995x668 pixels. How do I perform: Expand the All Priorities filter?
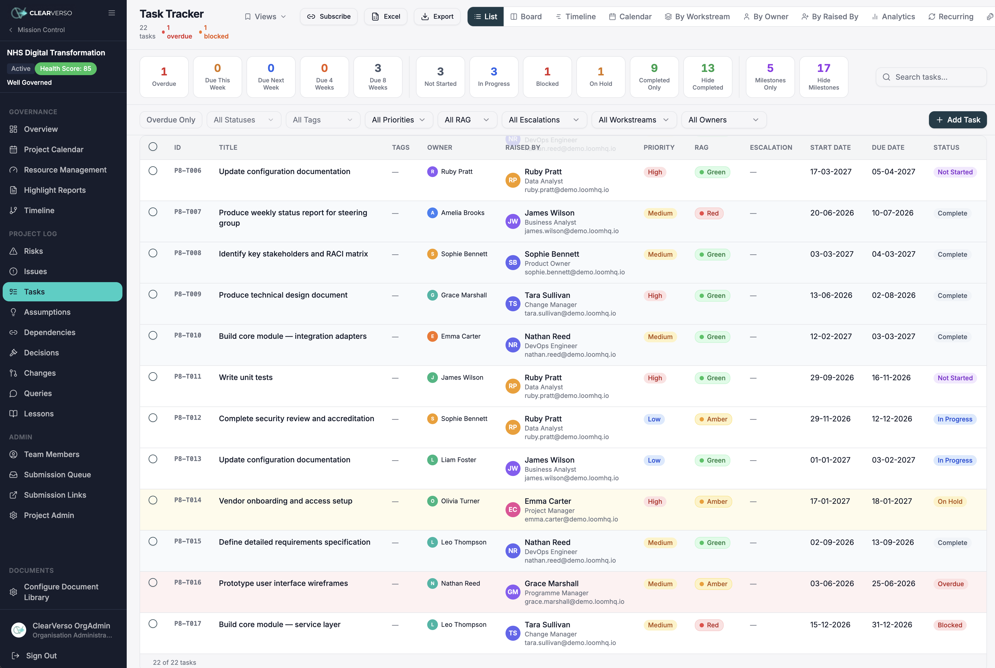click(399, 120)
